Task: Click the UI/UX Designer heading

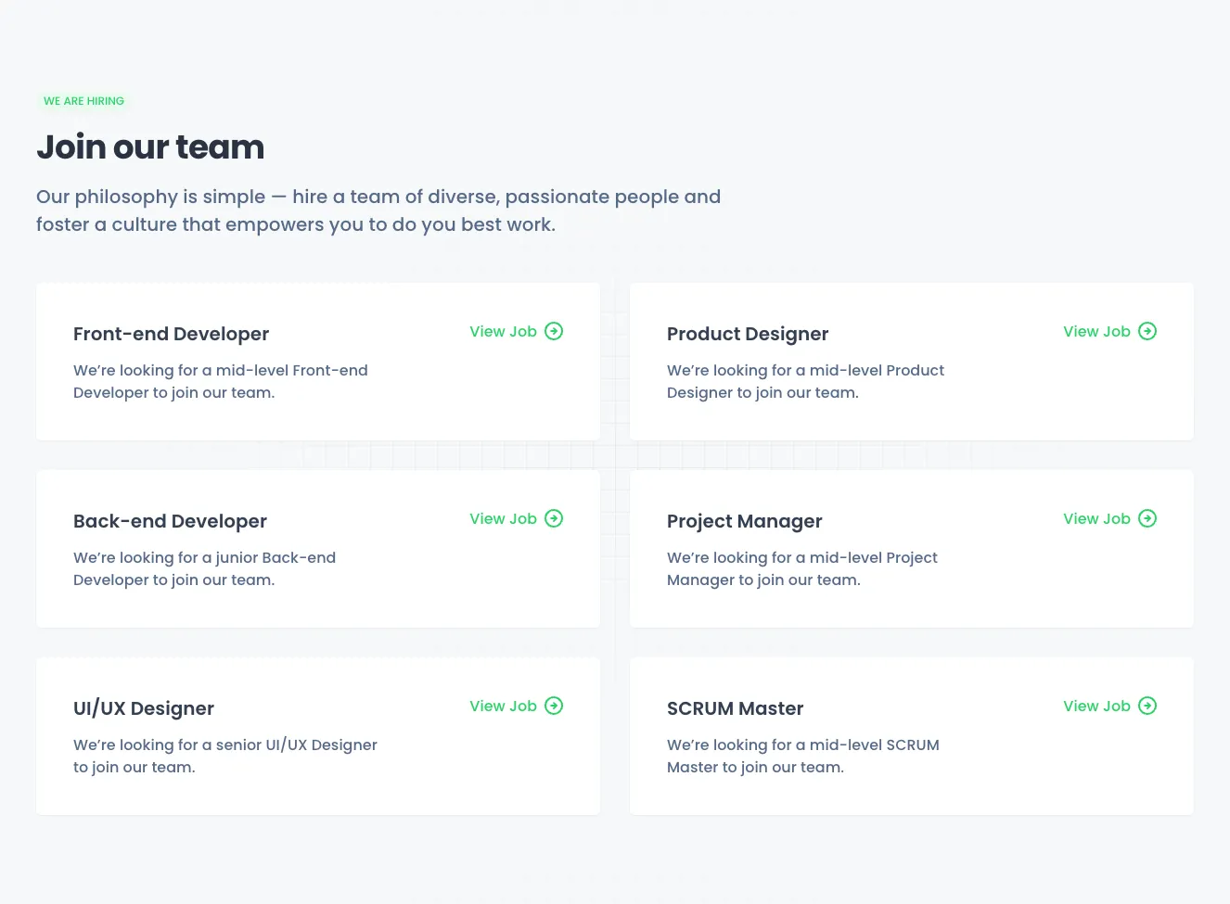Action: (x=144, y=708)
